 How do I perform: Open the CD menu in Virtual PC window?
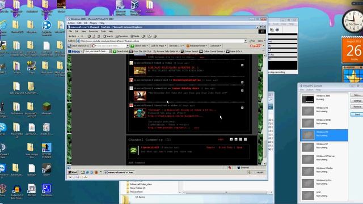coord(86,23)
